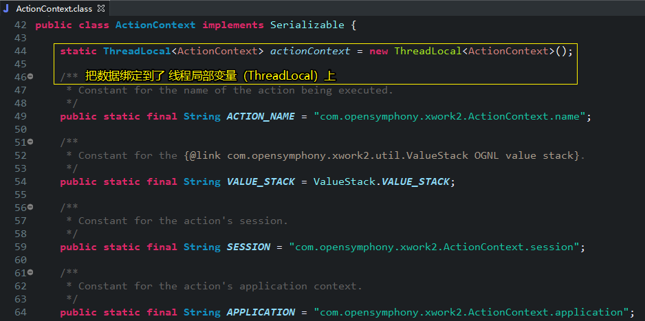
Task: Click the comment "Constant for the action's session."
Action: point(183,221)
